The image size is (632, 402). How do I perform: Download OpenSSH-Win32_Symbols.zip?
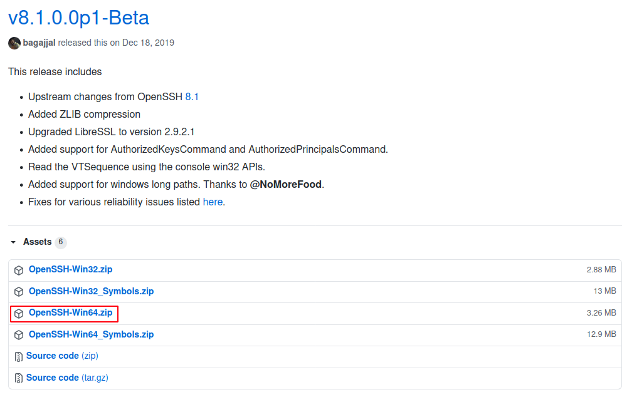pyautogui.click(x=91, y=291)
